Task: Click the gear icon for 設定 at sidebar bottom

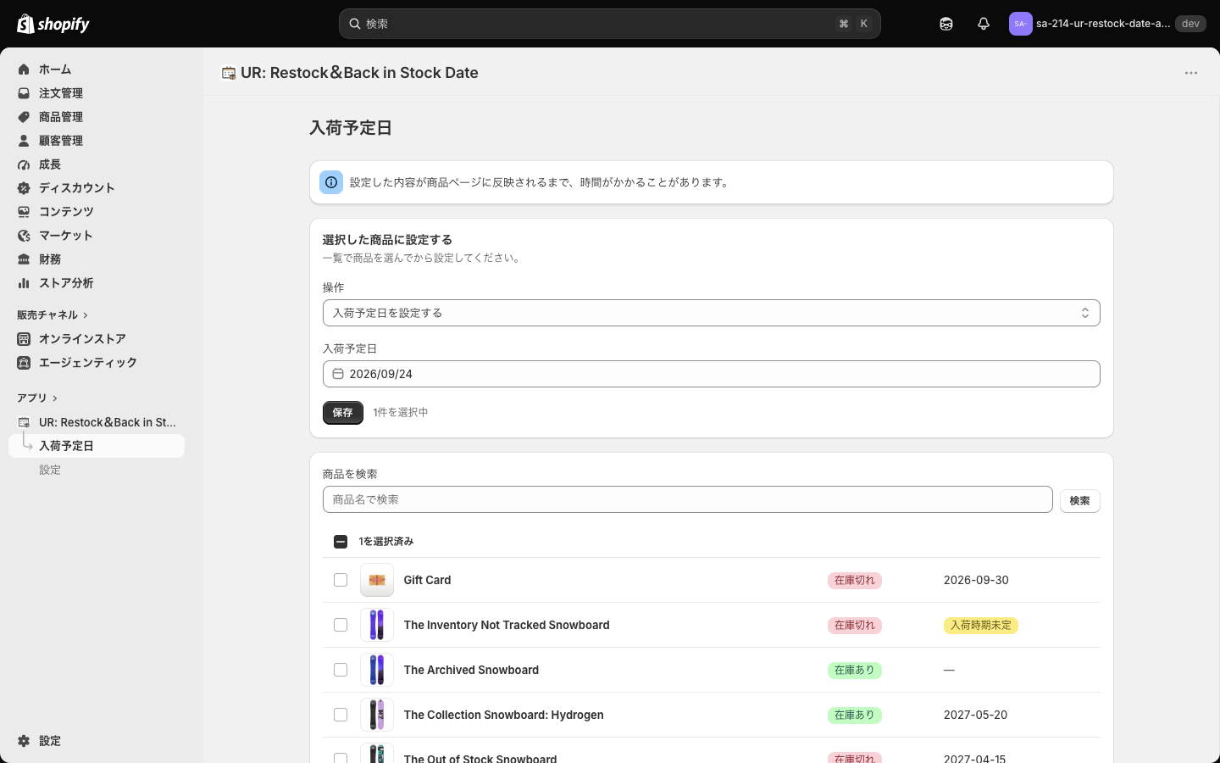Action: pyautogui.click(x=24, y=741)
